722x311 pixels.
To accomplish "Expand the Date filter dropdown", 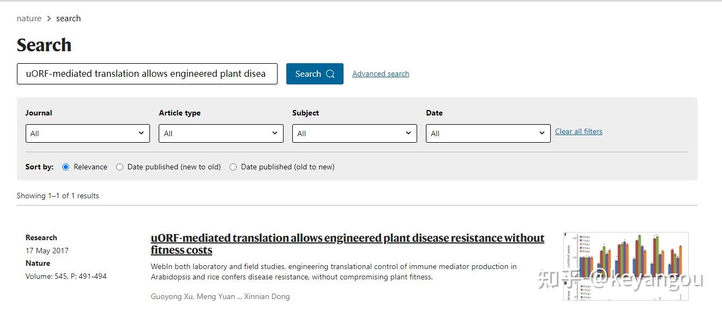I will point(488,133).
